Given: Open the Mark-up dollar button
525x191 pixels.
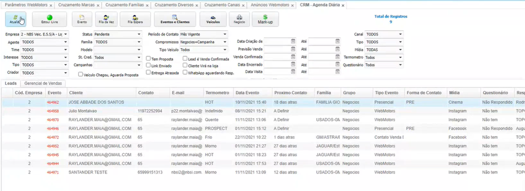Looking at the screenshot, I should [x=265, y=19].
